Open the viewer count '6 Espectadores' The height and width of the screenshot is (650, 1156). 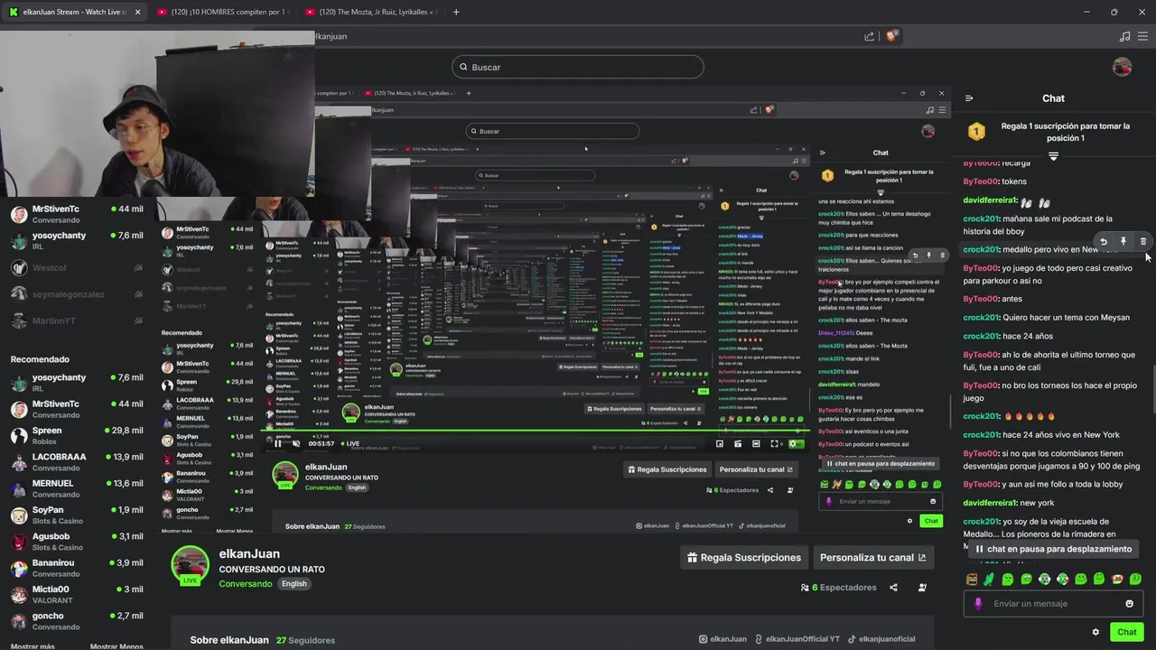pyautogui.click(x=838, y=588)
